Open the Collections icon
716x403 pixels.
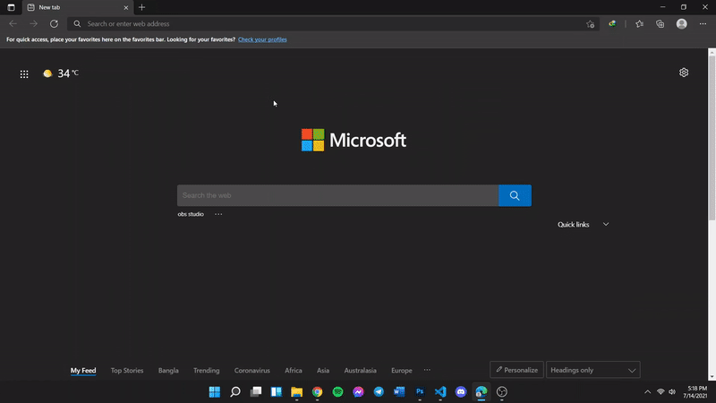coord(660,24)
